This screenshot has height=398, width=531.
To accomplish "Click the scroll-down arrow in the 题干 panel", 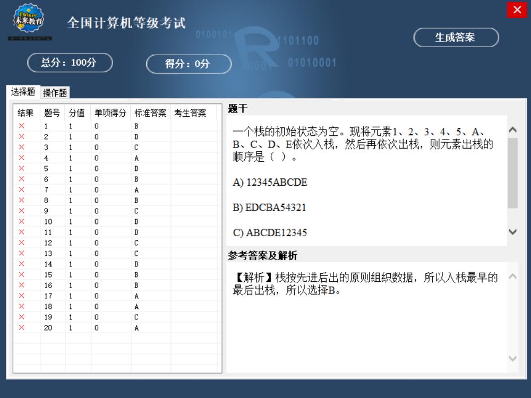I will [x=512, y=232].
